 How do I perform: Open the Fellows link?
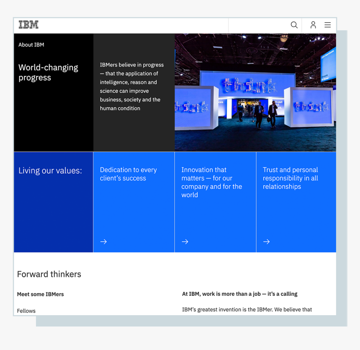[26, 311]
